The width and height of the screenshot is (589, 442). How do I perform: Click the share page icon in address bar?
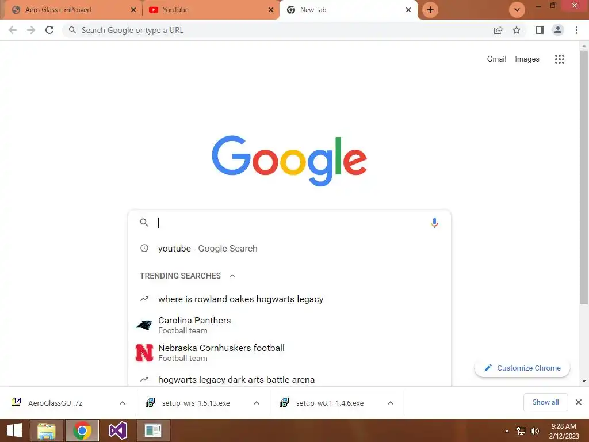pyautogui.click(x=498, y=30)
